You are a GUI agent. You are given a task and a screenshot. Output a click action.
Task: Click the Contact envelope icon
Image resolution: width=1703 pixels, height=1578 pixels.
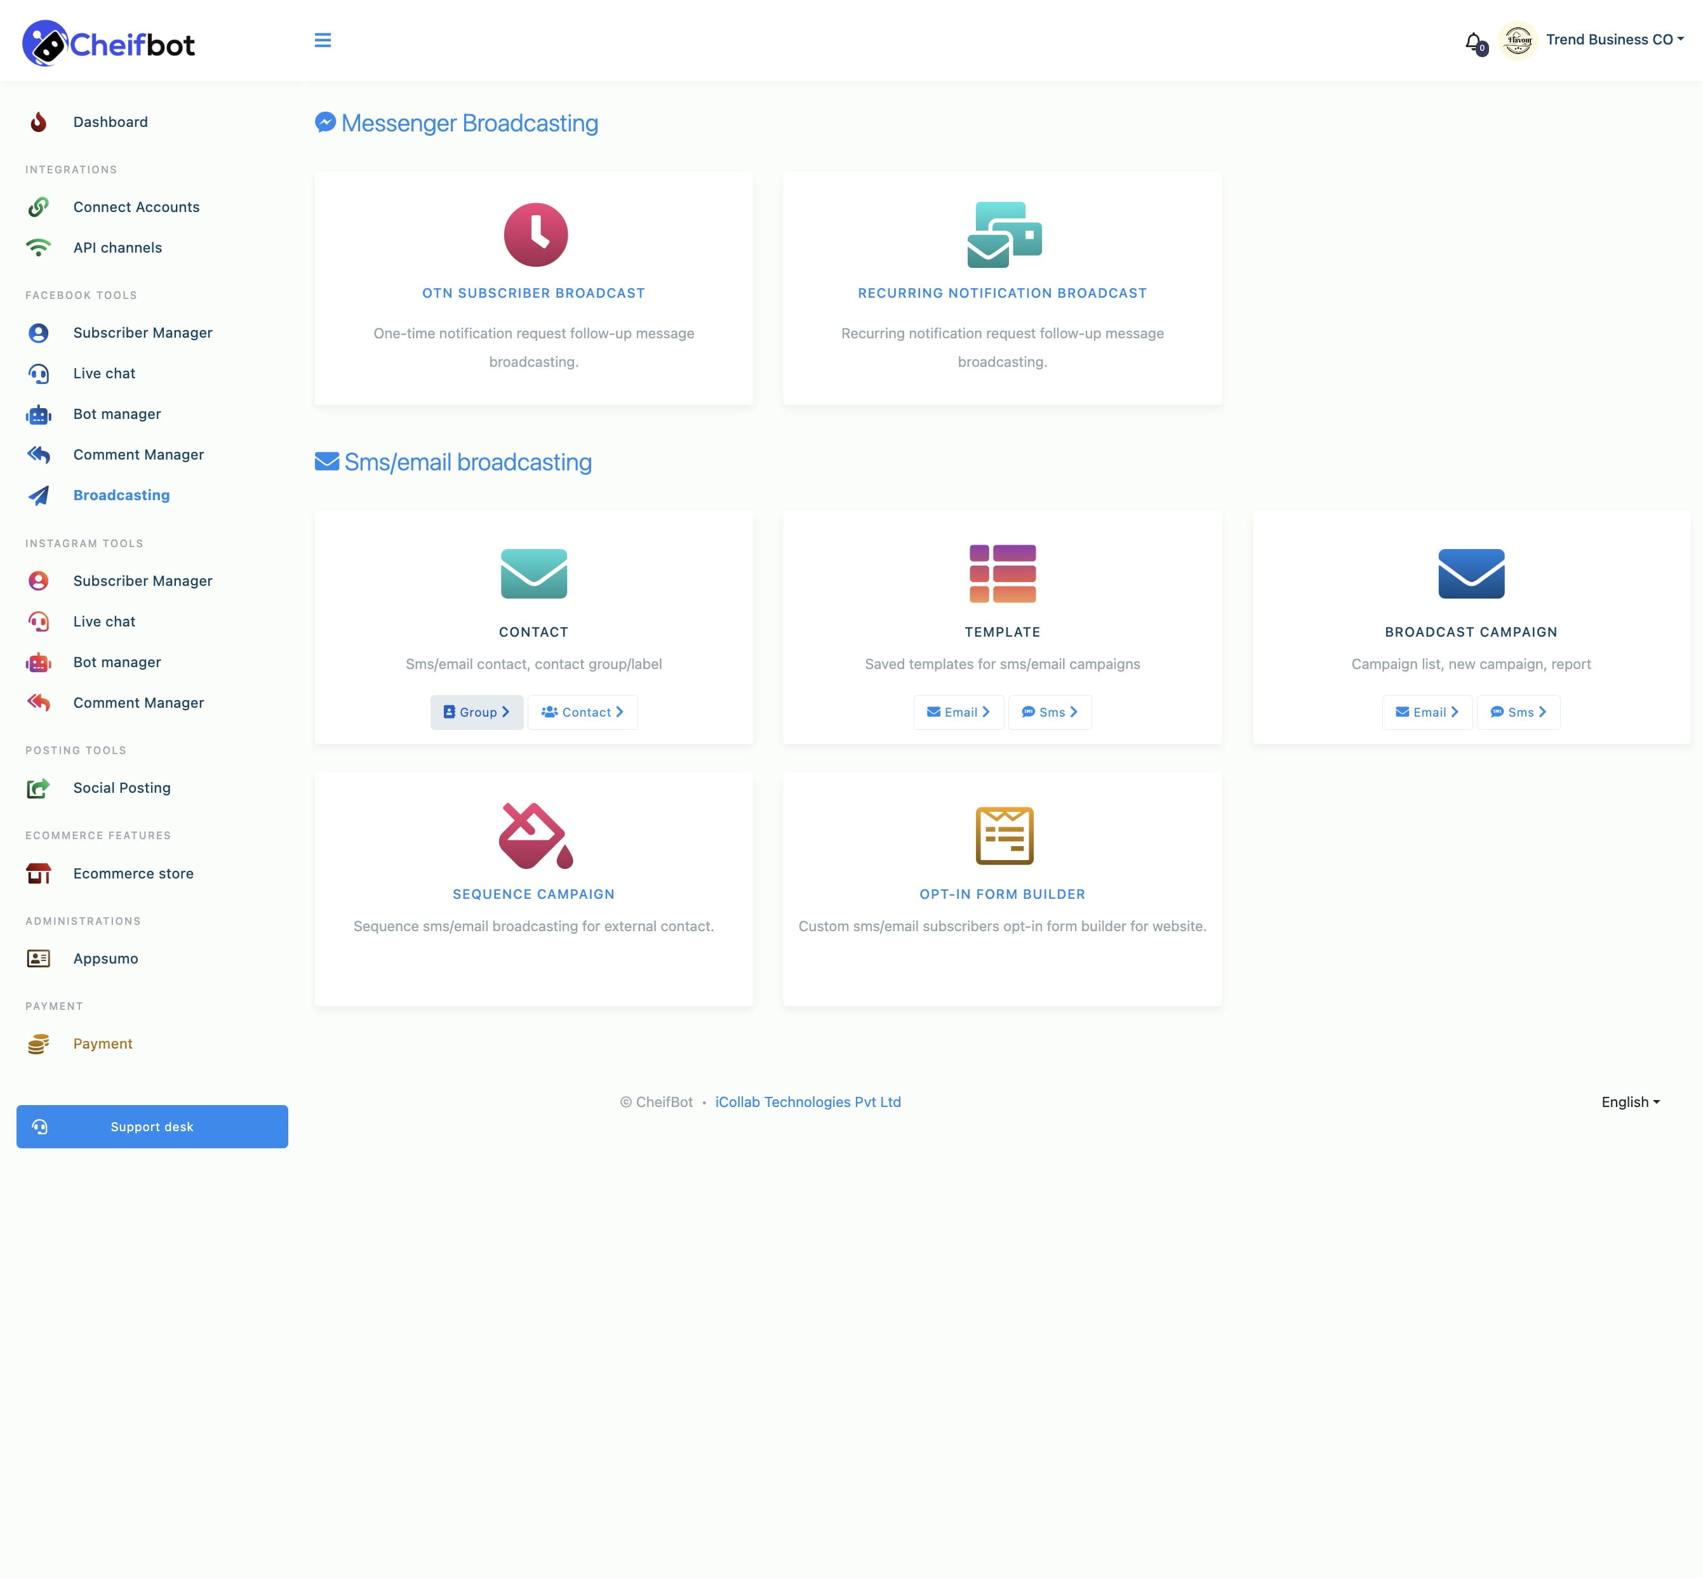(533, 573)
